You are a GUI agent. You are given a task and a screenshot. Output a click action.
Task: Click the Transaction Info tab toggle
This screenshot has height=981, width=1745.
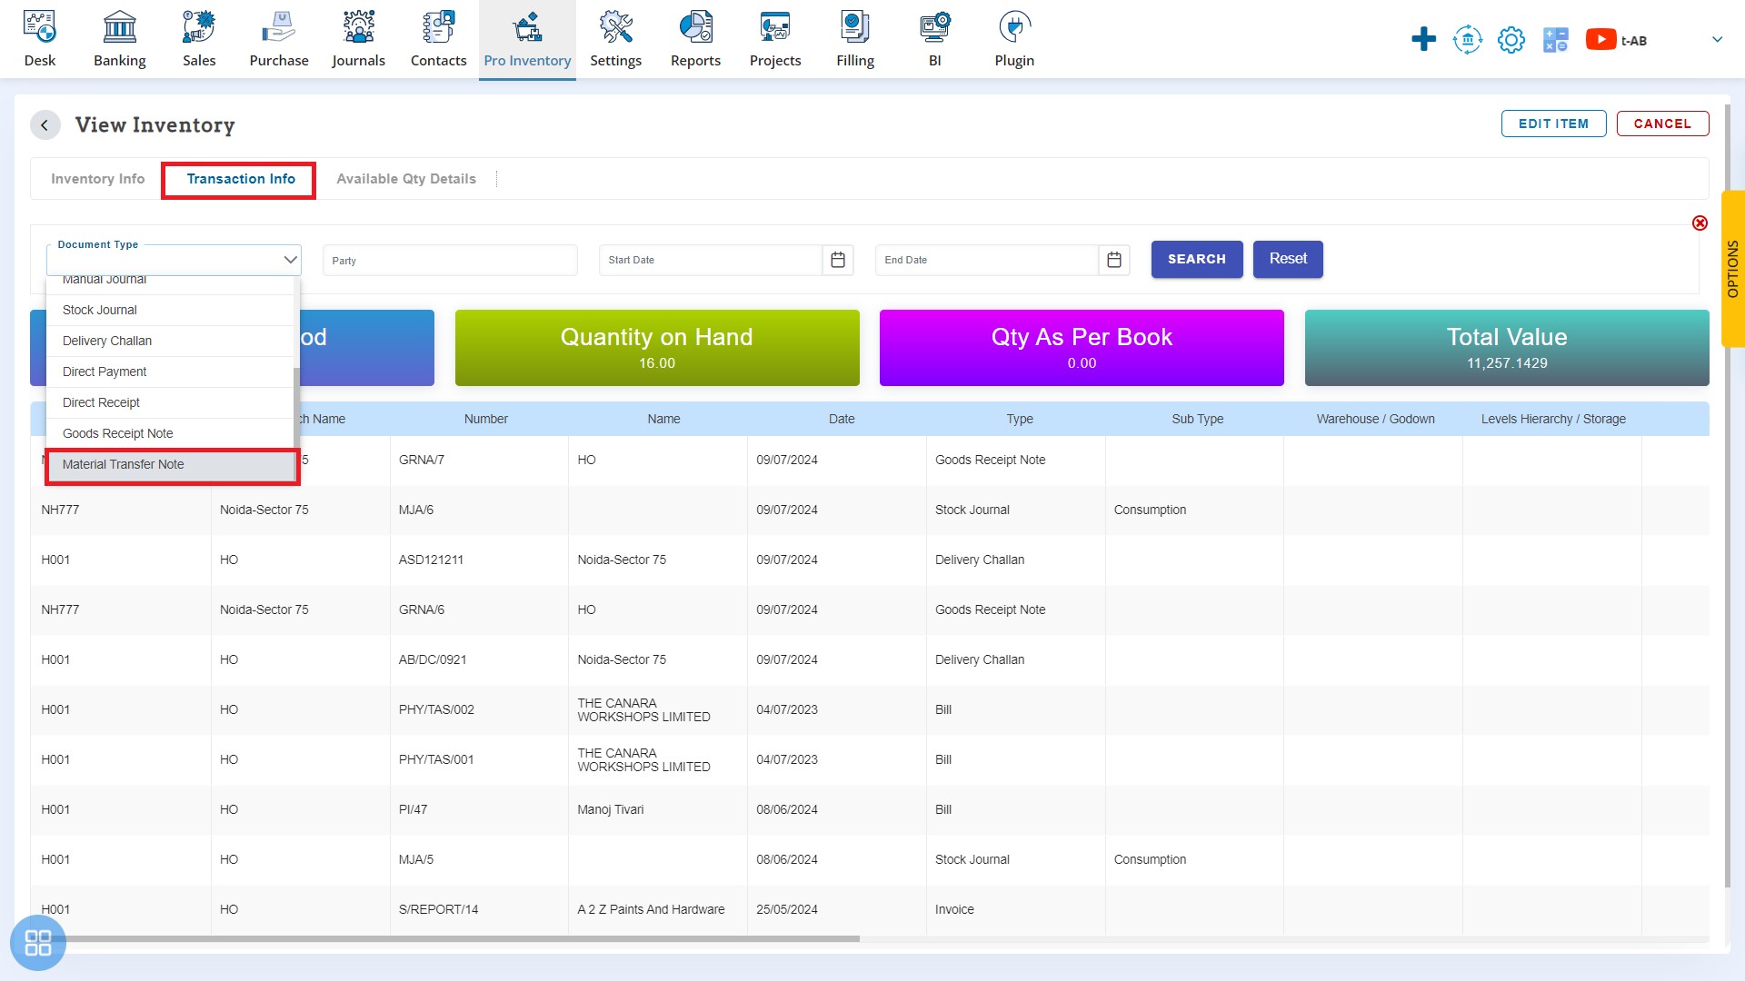[241, 178]
